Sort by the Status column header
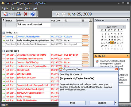 coord(11,21)
